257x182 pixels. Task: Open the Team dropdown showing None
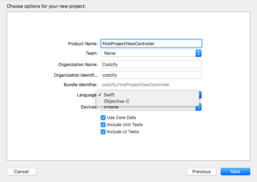click(x=151, y=53)
